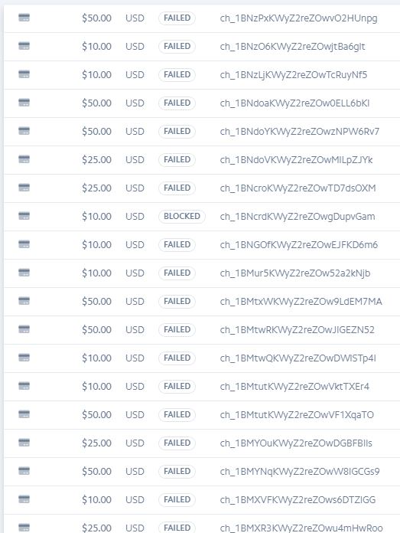Click card icon beside ch_1BNzO6KWyZ2reZOwjtBa6glt
This screenshot has width=400, height=533.
tap(24, 46)
